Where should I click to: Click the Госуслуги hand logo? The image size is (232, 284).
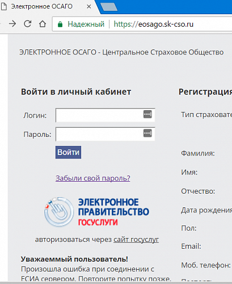[59, 212]
